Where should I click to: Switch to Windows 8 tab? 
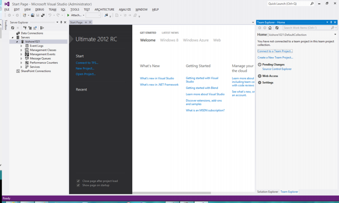(169, 40)
